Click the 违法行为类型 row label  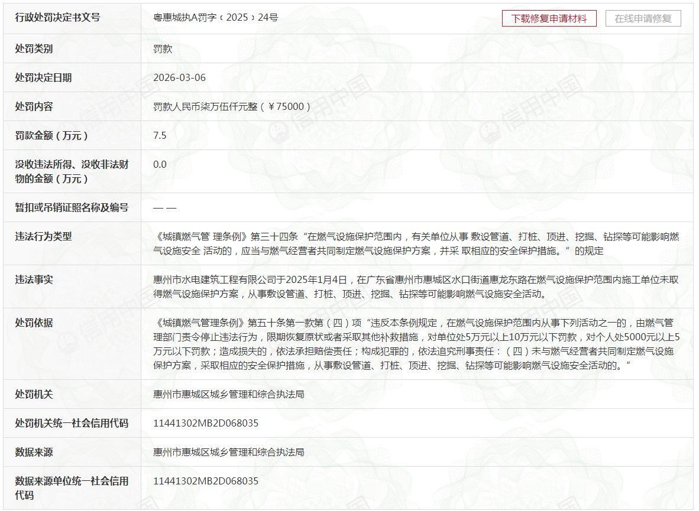(43, 236)
